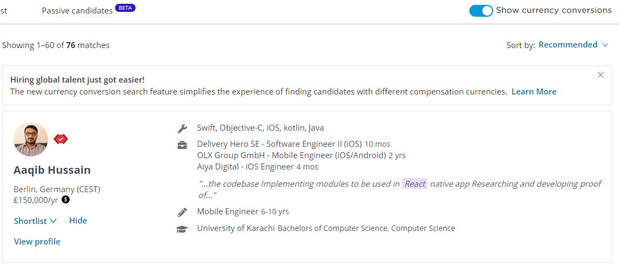Toggle Show currency conversions switch
This screenshot has height=265, width=619.
481,11
